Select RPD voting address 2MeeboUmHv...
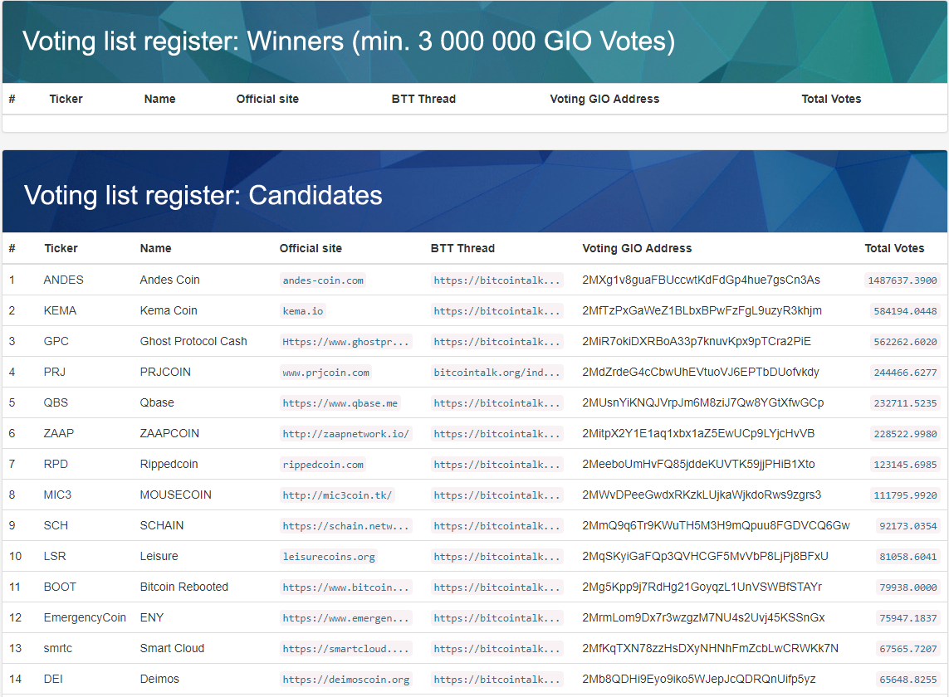Viewport: 949px width, 697px height. point(698,464)
